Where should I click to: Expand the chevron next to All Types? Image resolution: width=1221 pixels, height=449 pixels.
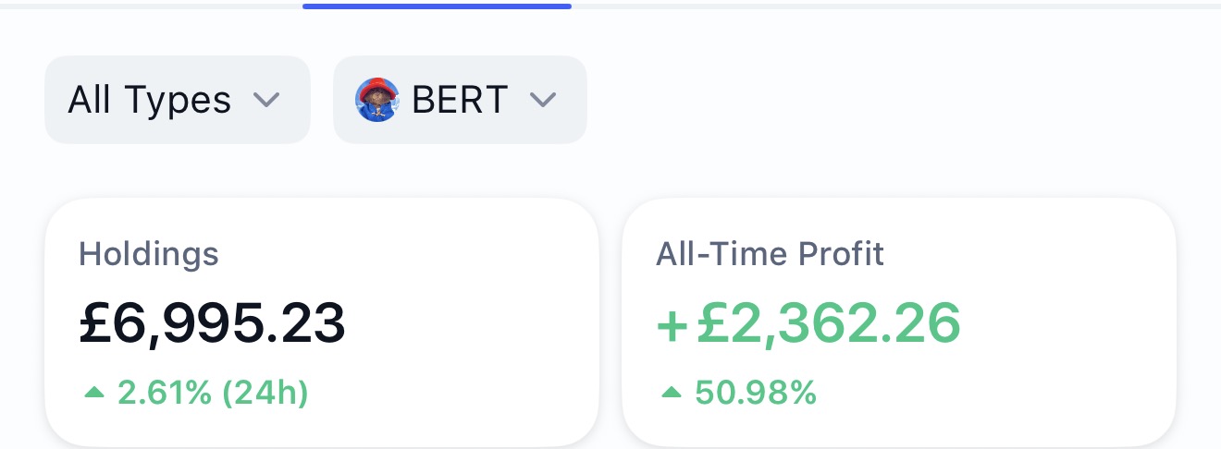point(266,100)
